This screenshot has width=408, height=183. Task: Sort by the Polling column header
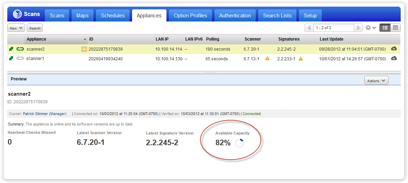coord(213,39)
